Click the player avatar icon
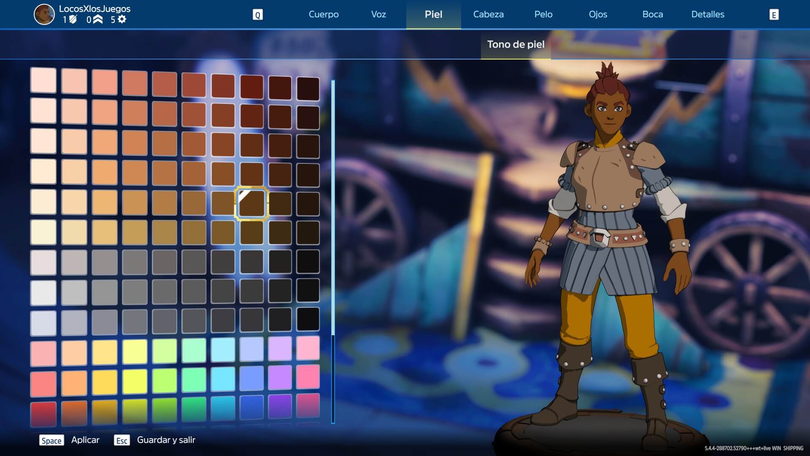This screenshot has width=810, height=456. (44, 14)
